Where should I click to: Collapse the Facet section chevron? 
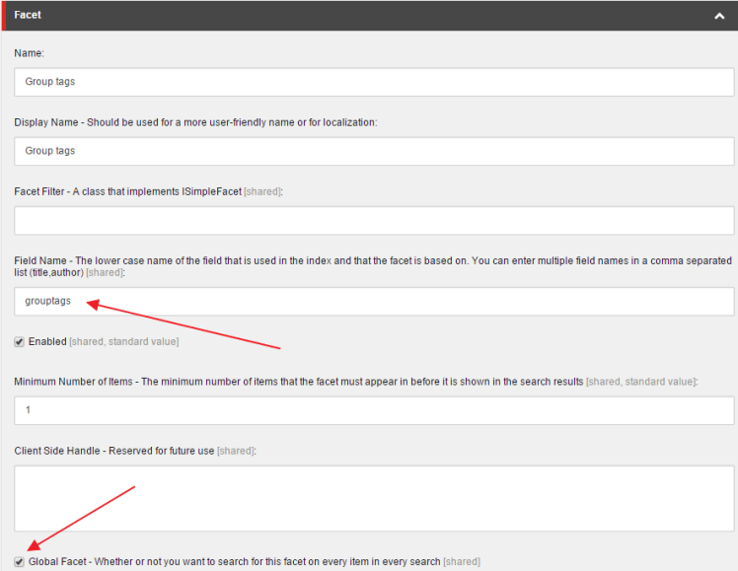point(719,17)
